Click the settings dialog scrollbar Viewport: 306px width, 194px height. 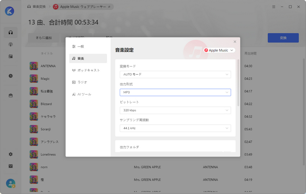238,83
